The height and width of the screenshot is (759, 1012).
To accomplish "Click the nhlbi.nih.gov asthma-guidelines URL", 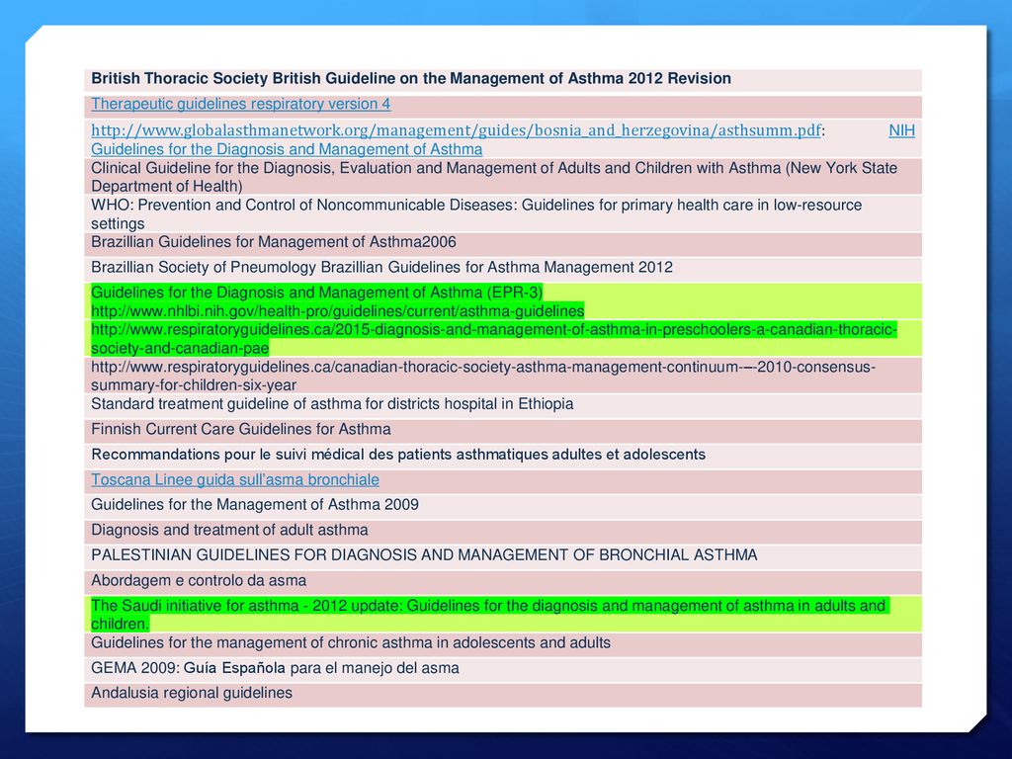I will 338,311.
